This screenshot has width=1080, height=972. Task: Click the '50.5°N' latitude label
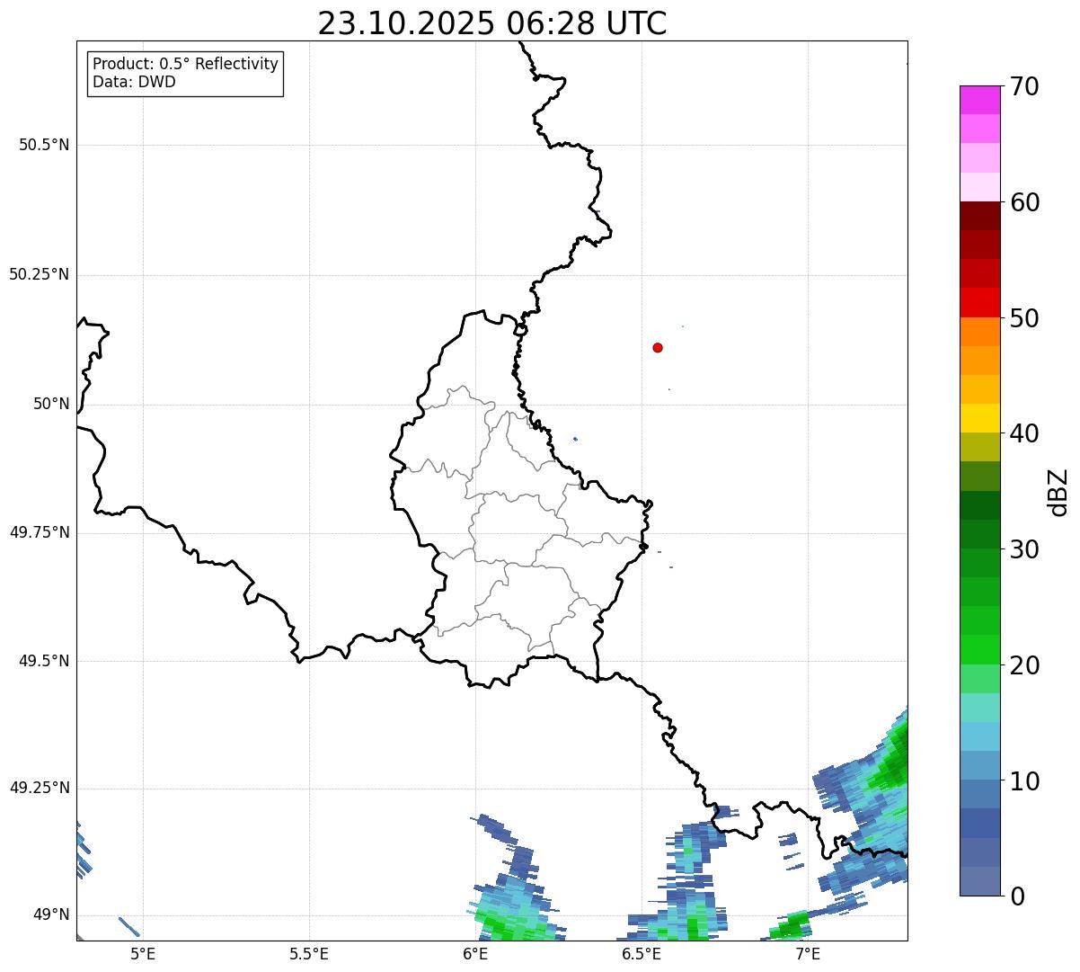[44, 145]
